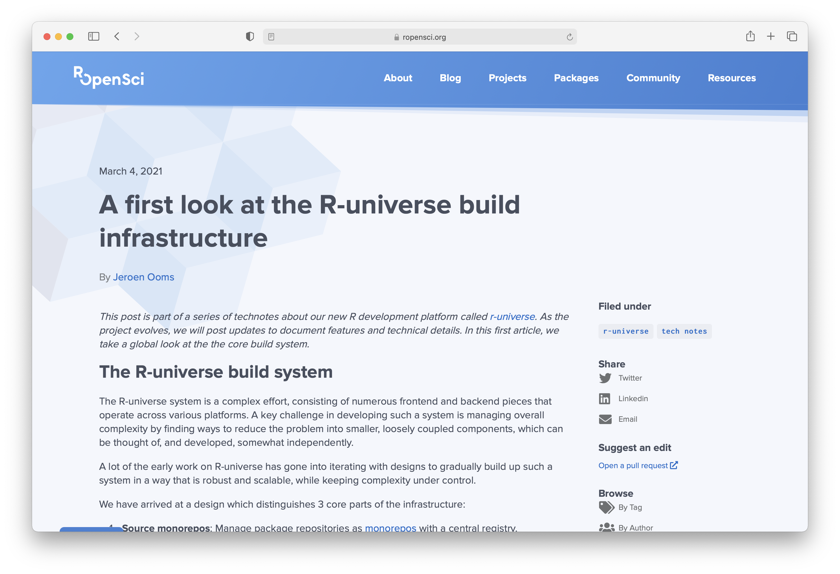Navigate to the Packages menu
The image size is (840, 574).
pos(576,78)
